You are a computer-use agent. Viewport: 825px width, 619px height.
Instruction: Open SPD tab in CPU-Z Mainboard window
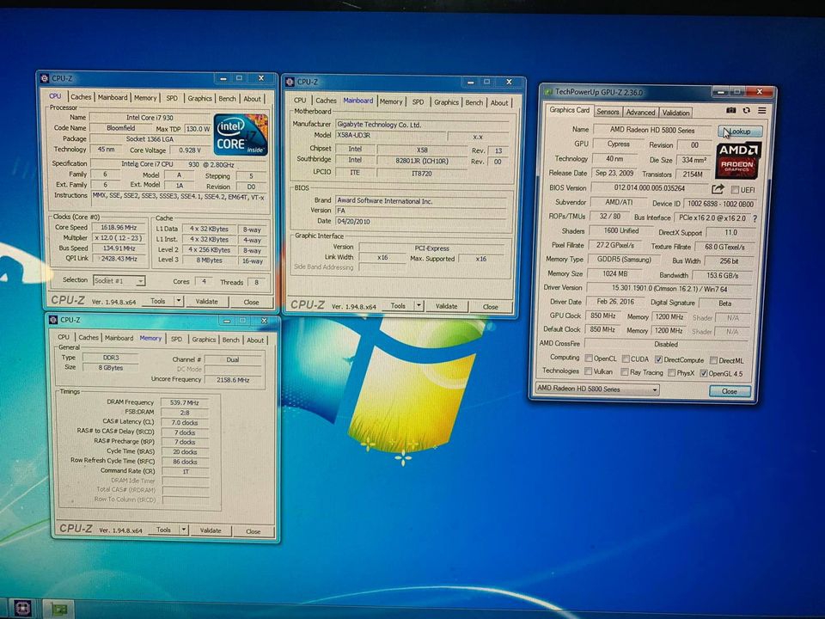click(418, 102)
